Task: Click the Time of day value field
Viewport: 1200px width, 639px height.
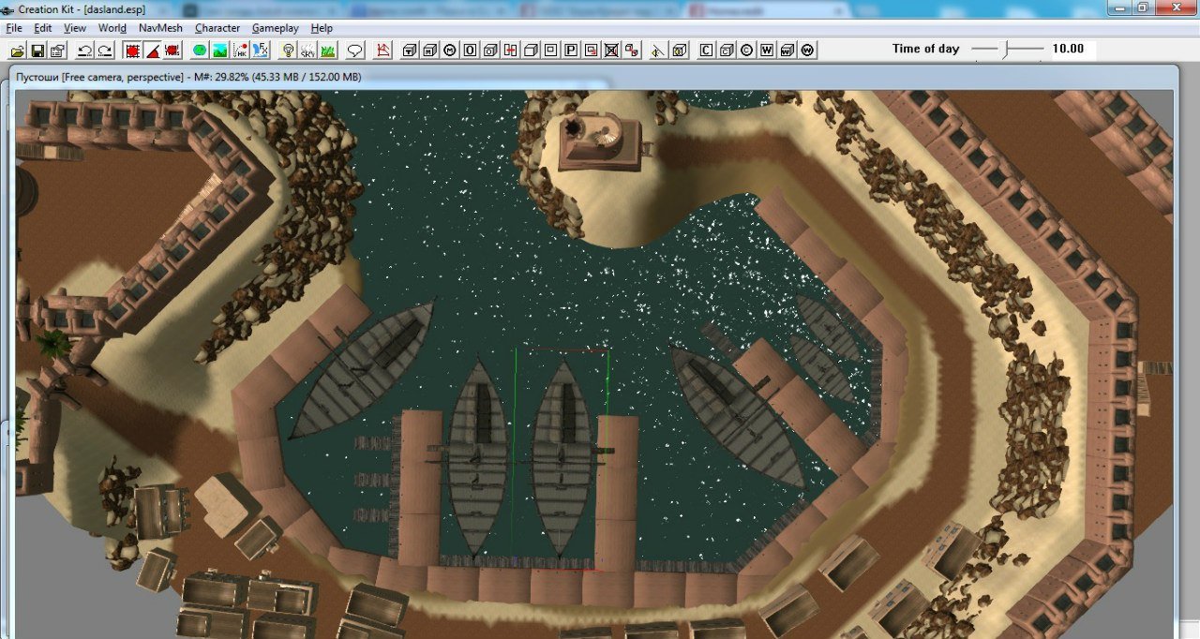Action: pyautogui.click(x=1071, y=49)
